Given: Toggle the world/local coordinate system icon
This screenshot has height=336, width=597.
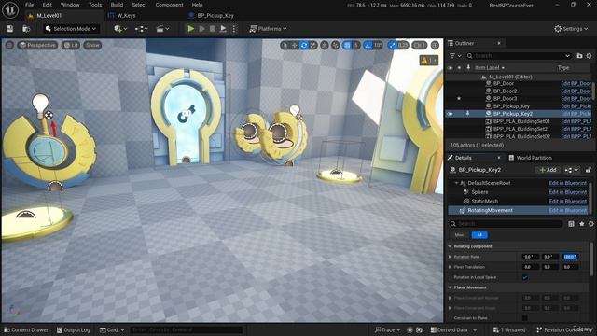Looking at the screenshot, I should pos(325,46).
